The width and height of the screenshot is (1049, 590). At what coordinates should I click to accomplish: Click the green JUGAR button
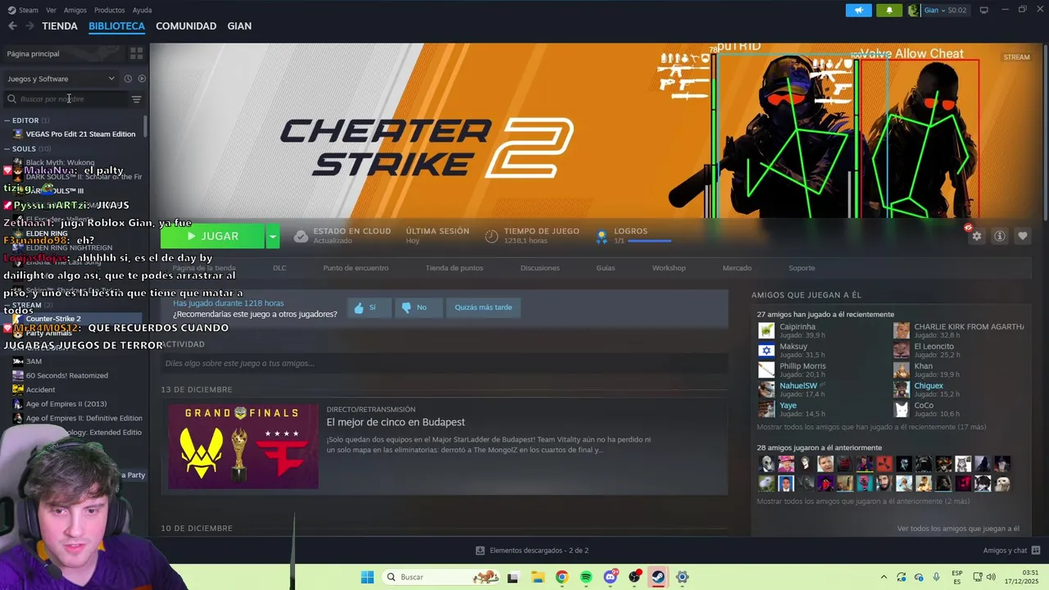pyautogui.click(x=212, y=236)
